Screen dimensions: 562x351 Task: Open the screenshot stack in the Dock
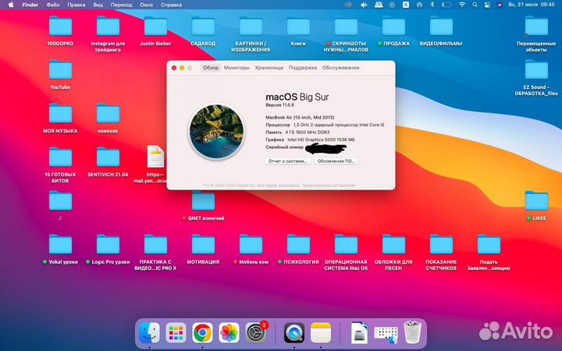386,334
